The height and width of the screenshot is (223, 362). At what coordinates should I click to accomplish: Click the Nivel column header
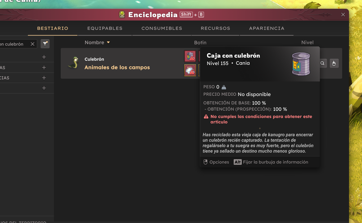coord(307,42)
